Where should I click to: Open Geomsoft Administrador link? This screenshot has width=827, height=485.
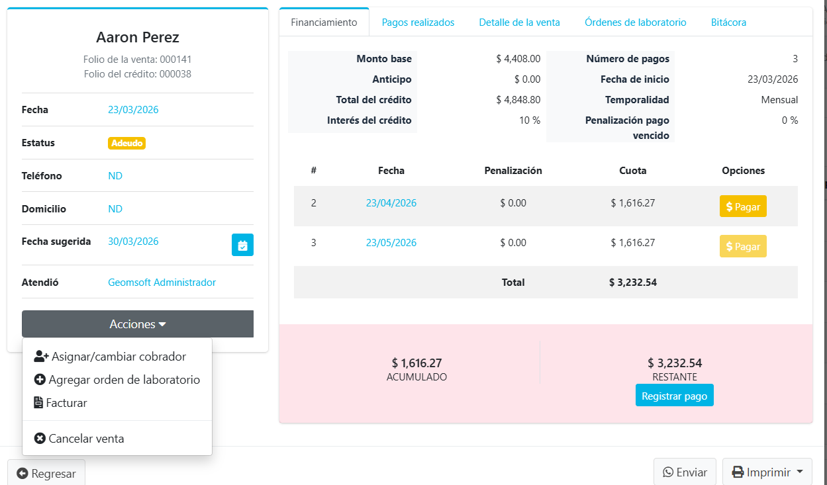(162, 283)
